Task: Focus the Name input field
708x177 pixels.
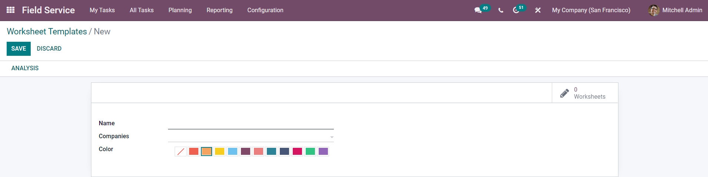Action: [x=251, y=124]
